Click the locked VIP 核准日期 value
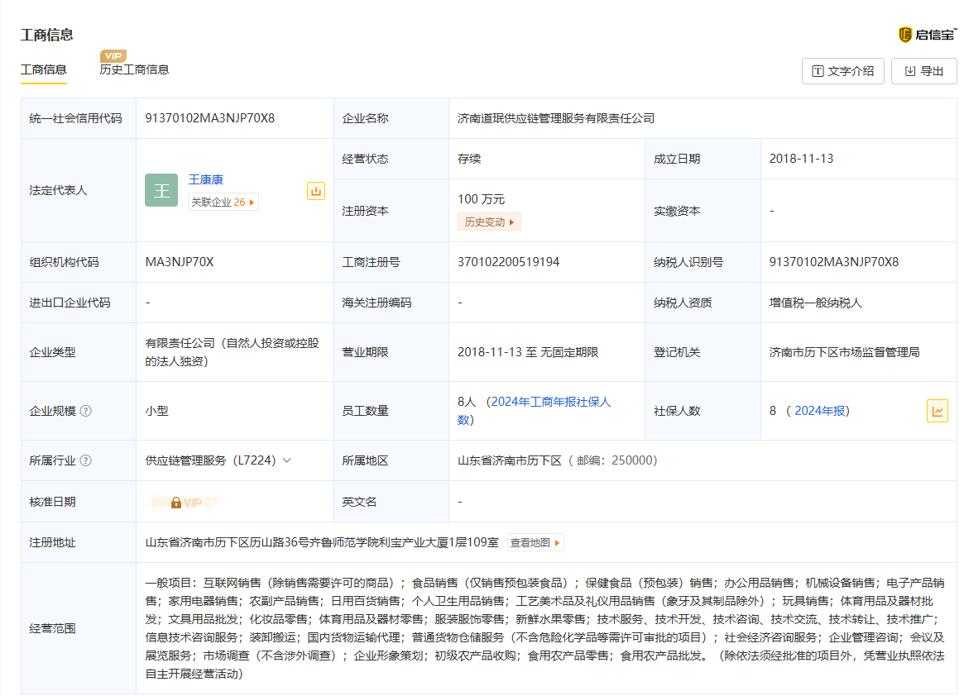 click(x=185, y=502)
